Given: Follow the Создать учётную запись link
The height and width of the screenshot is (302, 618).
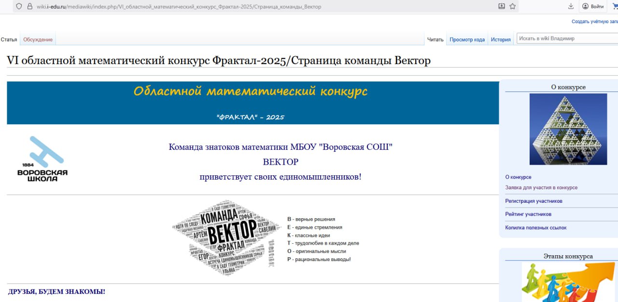Looking at the screenshot, I should pos(594,22).
